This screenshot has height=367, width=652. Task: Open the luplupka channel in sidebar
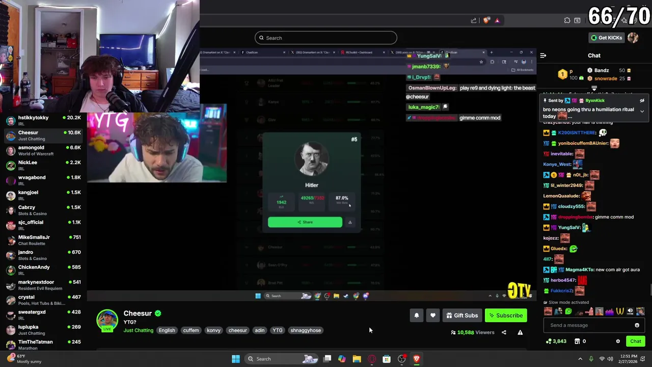click(x=44, y=330)
